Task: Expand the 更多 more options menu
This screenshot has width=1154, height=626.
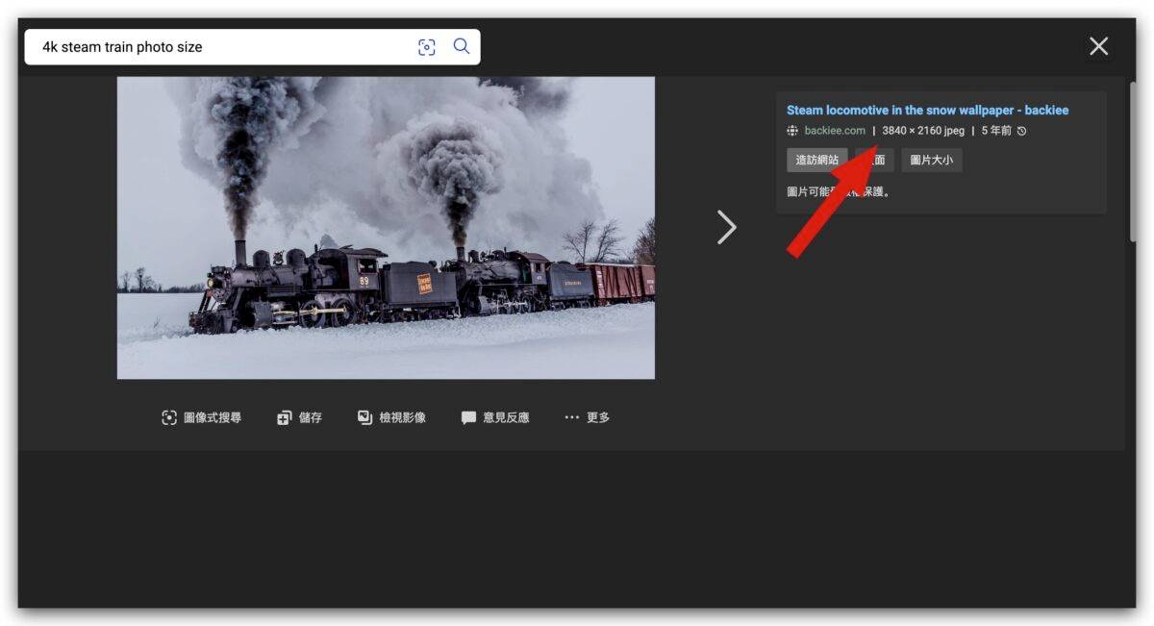Action: (587, 417)
